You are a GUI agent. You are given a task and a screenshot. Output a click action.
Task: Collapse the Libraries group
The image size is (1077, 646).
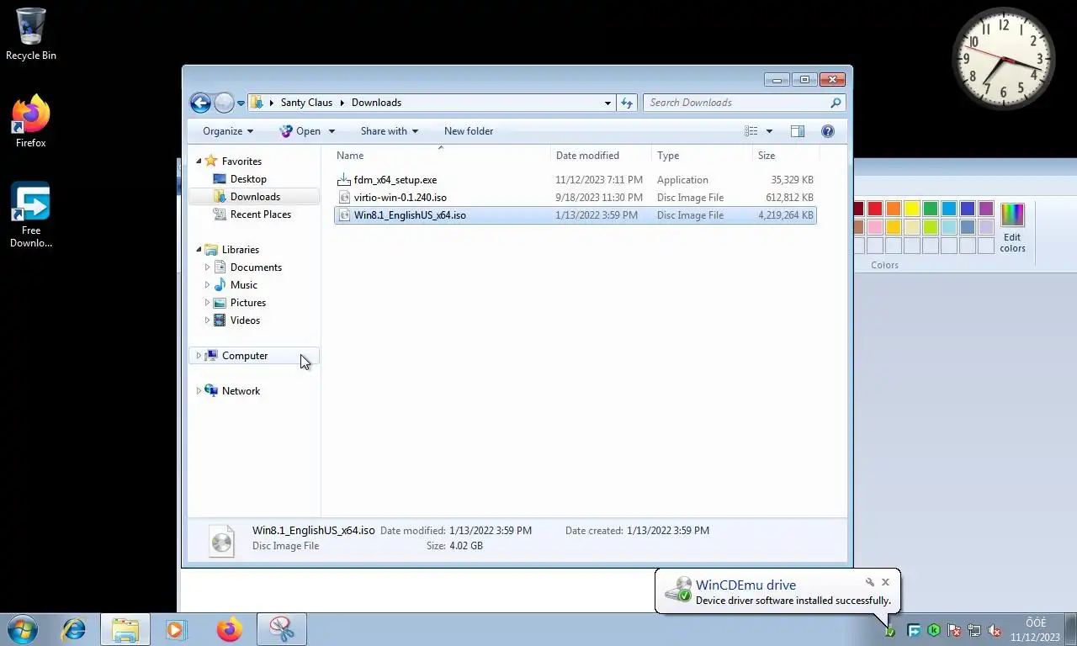point(199,249)
